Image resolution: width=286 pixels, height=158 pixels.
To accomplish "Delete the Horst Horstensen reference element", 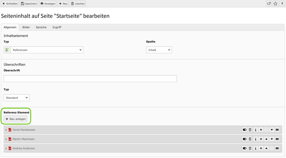I will click(250, 130).
